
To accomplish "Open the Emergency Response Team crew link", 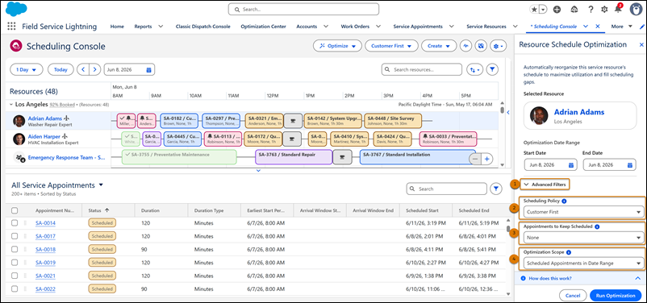I will coord(66,157).
